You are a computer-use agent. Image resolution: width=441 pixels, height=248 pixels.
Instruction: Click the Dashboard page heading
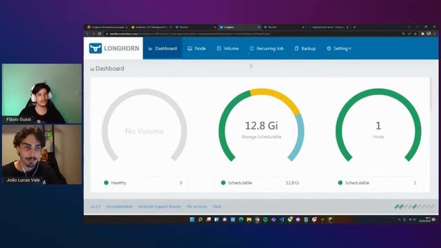click(107, 69)
